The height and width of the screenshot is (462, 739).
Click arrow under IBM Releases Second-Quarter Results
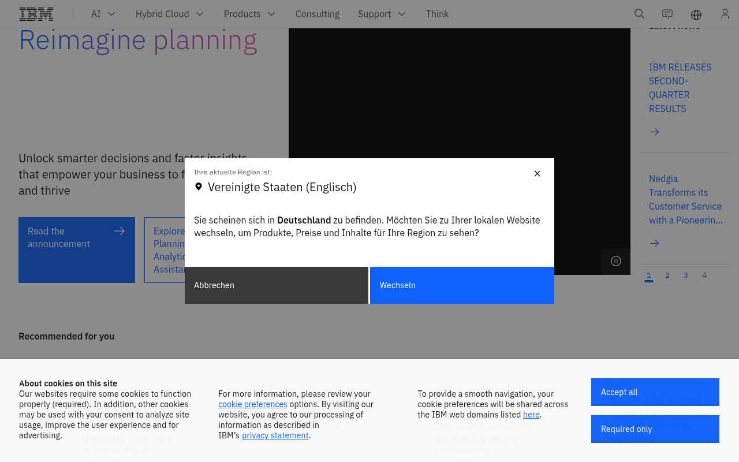click(x=654, y=132)
